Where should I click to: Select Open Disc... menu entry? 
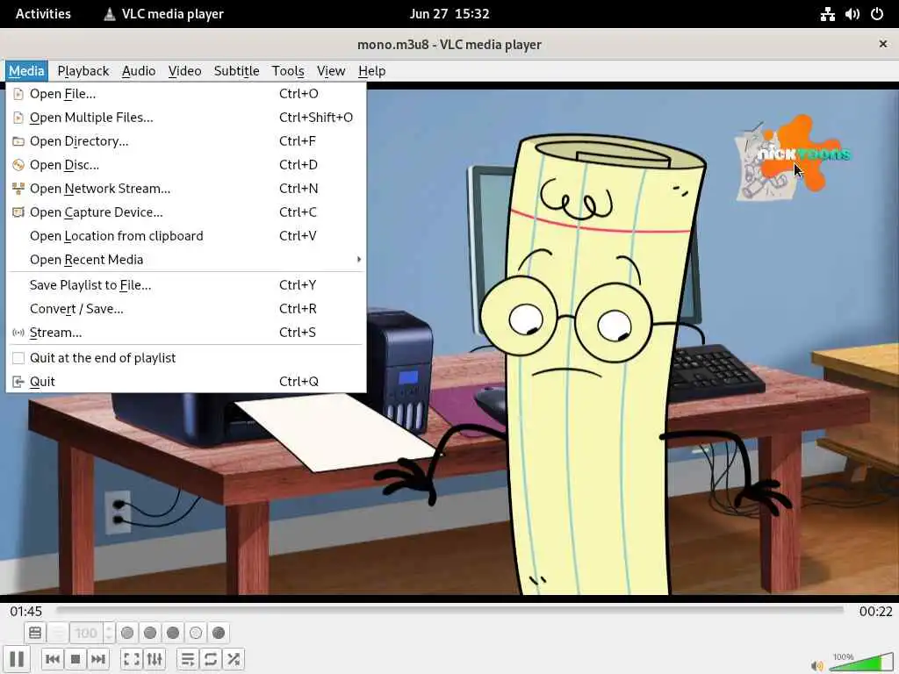tap(186, 164)
